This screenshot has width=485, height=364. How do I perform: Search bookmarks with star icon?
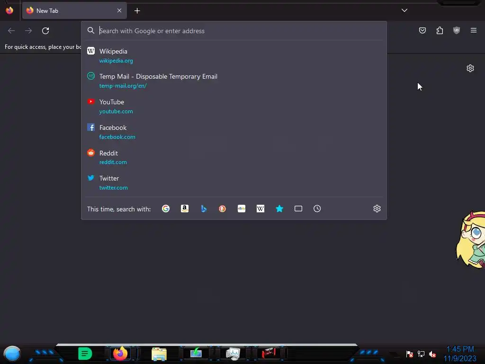pyautogui.click(x=279, y=209)
